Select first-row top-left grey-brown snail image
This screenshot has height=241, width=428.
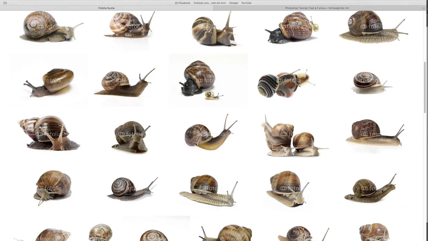[51, 27]
